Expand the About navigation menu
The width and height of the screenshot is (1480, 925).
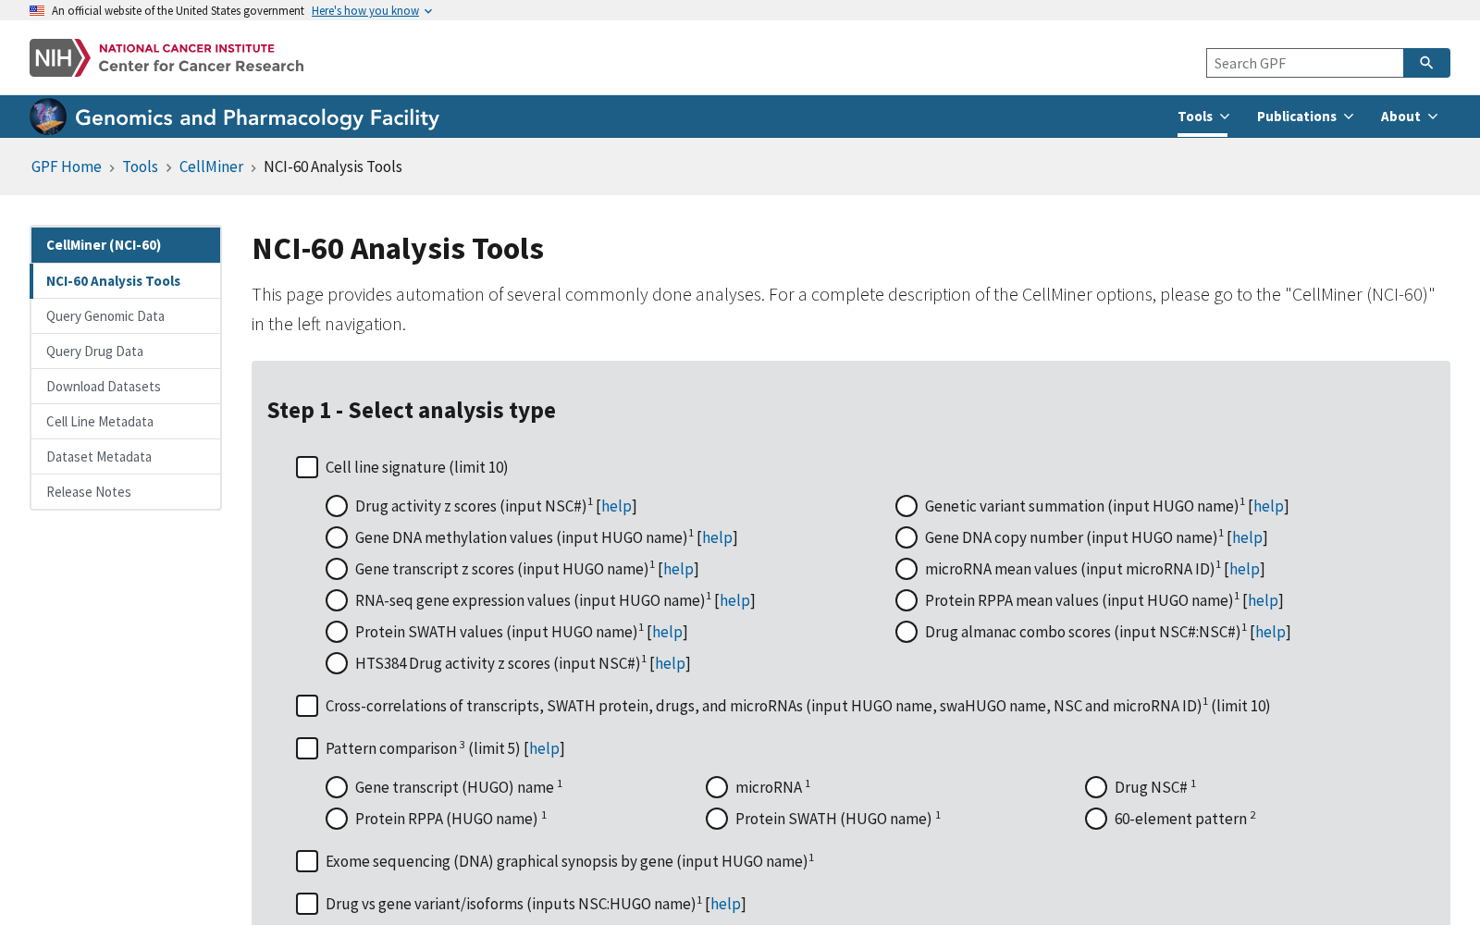pos(1409,117)
